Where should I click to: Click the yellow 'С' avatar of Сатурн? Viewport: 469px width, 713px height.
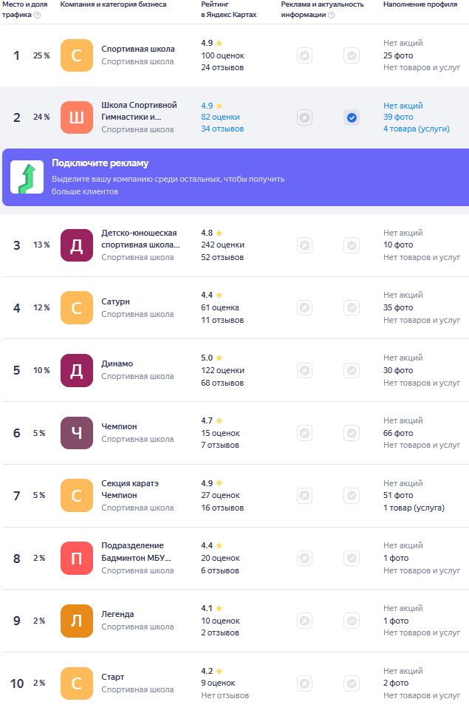77,308
